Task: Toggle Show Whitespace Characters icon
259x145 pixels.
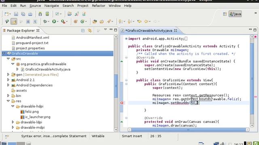Action: click(x=35, y=21)
